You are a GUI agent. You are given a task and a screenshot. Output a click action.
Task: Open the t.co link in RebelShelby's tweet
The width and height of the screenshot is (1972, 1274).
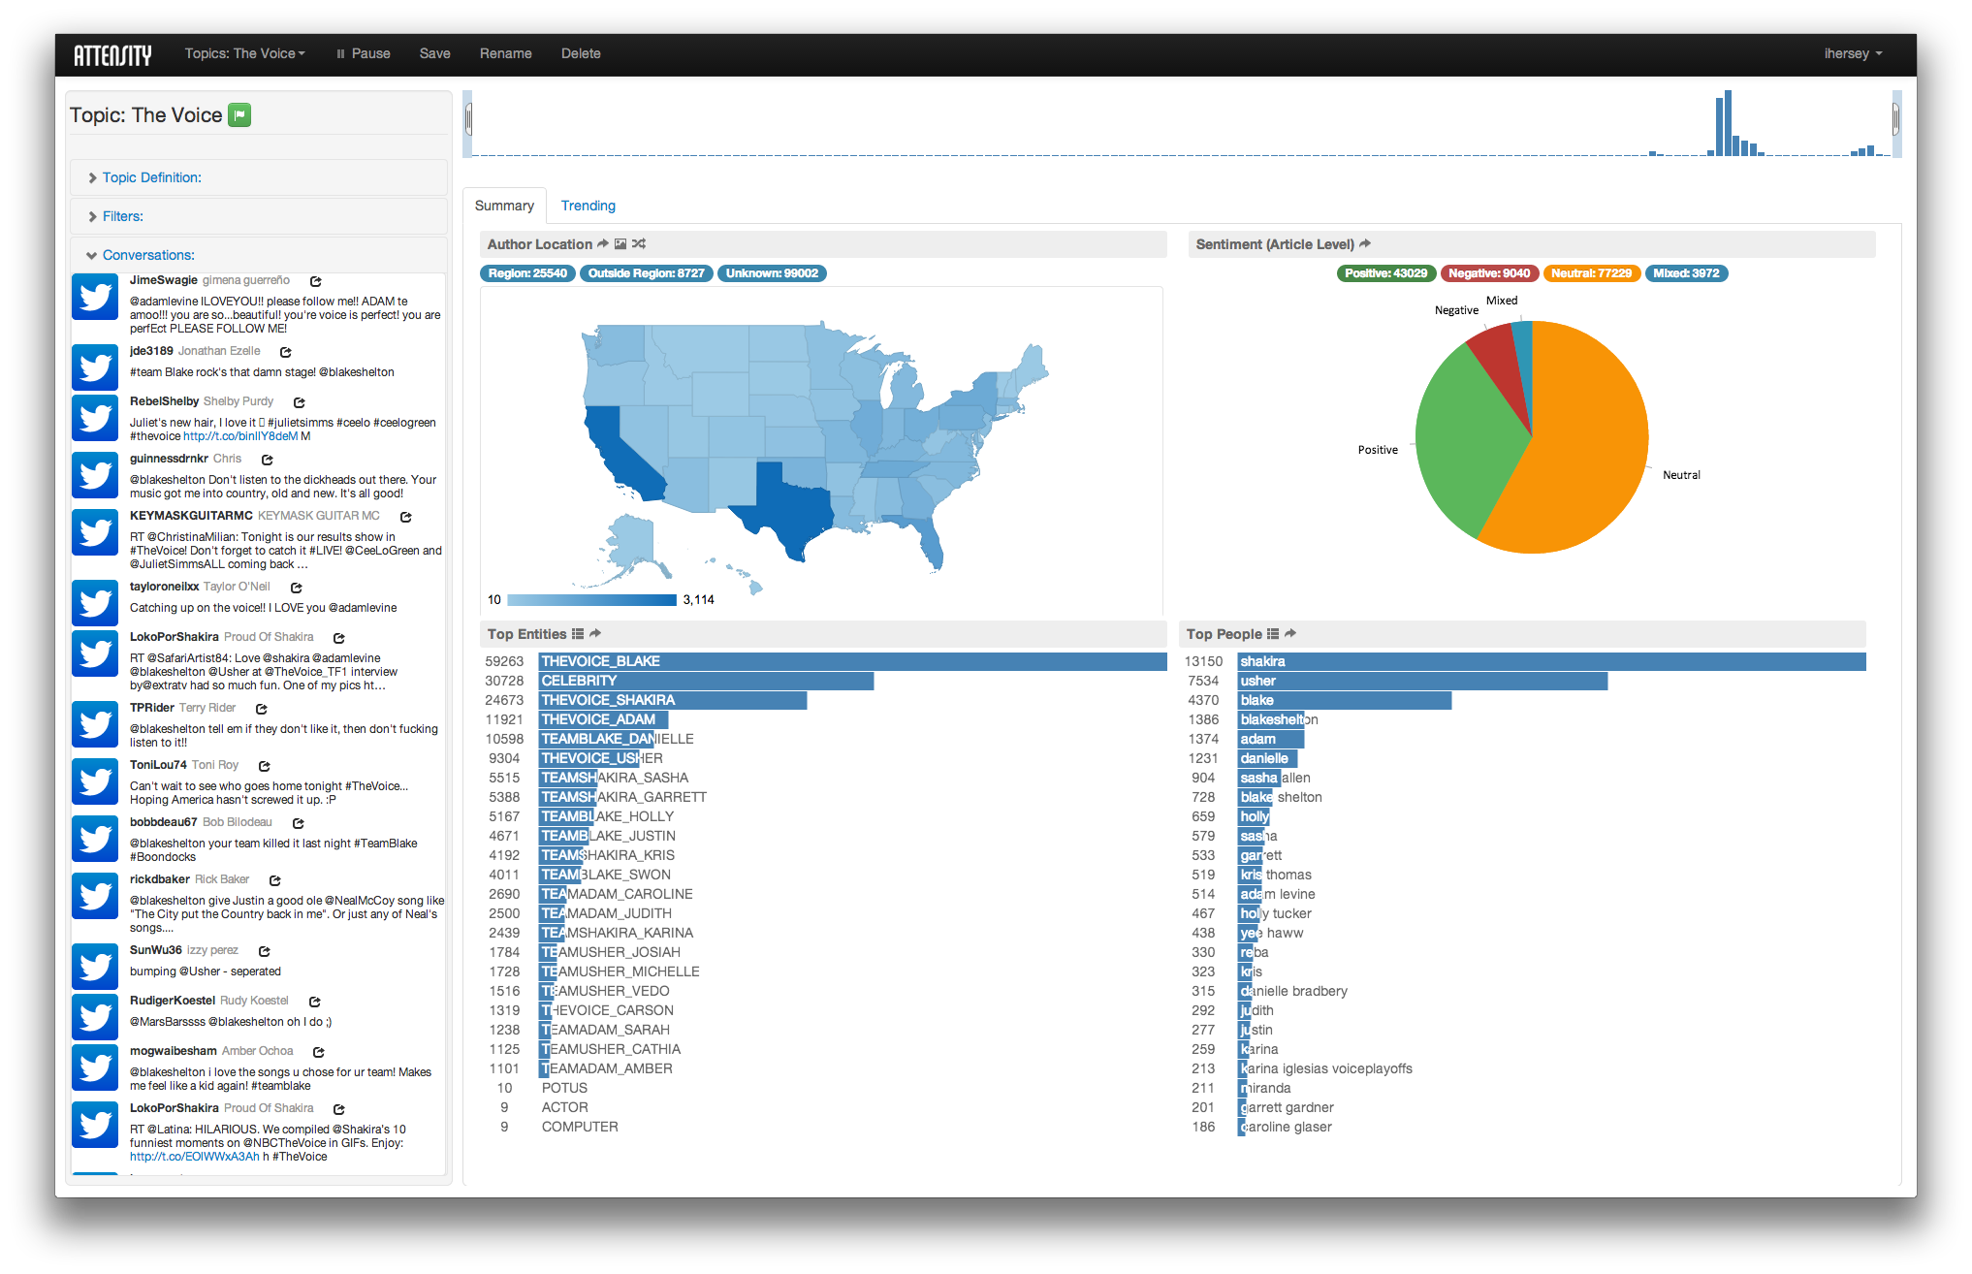point(240,436)
